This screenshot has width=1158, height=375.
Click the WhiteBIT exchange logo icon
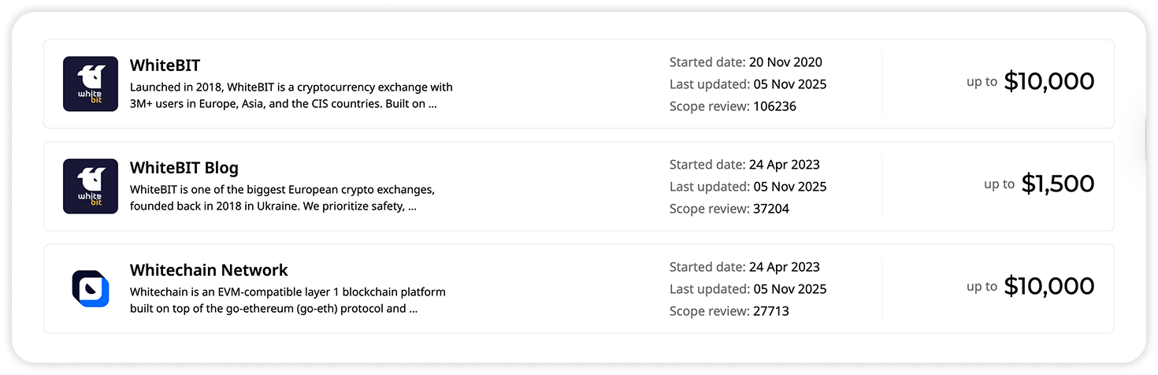pos(91,84)
